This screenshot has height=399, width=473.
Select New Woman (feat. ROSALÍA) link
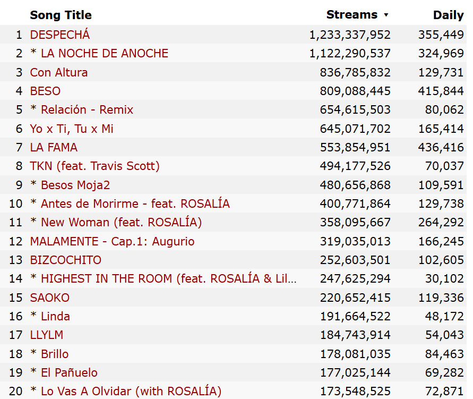[x=121, y=223]
